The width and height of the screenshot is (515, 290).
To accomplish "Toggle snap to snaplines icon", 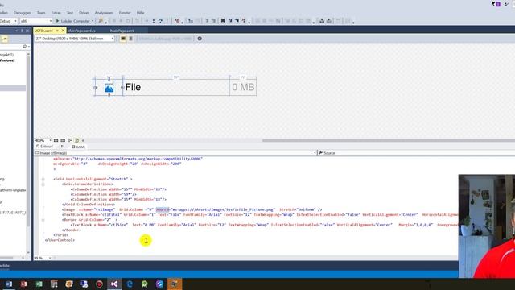I will click(x=70, y=140).
